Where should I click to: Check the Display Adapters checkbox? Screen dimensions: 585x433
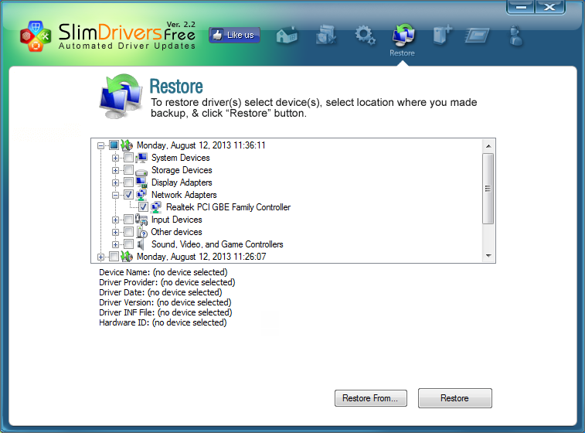point(128,182)
